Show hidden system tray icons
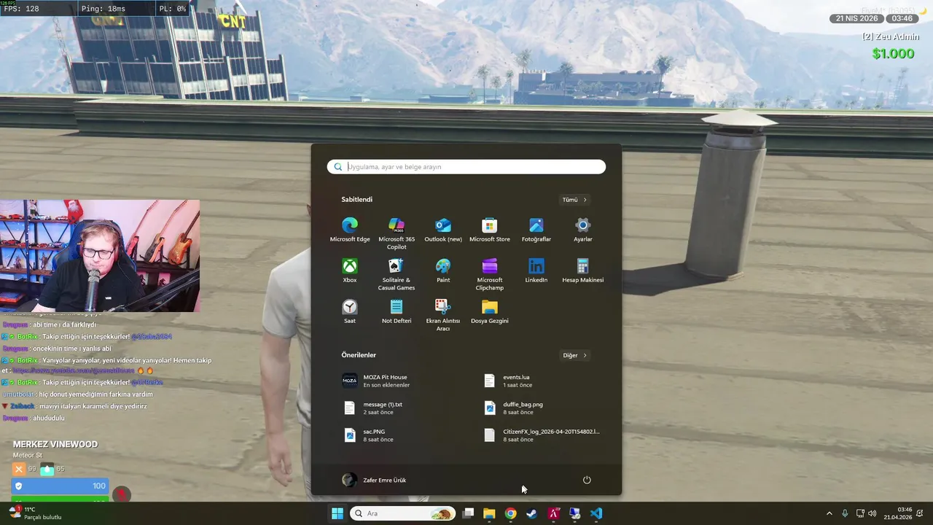 coord(829,513)
